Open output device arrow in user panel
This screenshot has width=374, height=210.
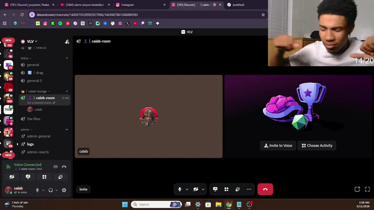[x=56, y=190]
